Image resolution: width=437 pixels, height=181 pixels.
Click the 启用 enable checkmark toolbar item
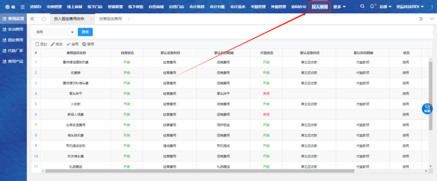72,44
